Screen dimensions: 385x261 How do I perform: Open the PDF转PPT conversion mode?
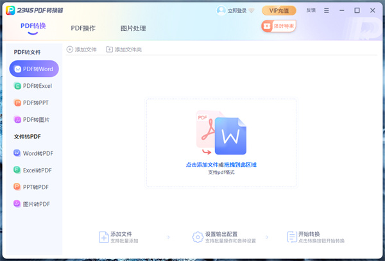pyautogui.click(x=35, y=103)
